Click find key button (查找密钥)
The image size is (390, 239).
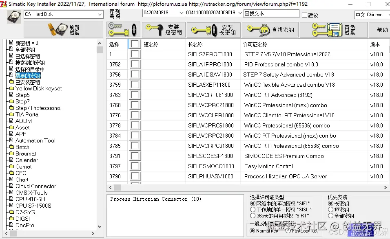[x=270, y=30]
